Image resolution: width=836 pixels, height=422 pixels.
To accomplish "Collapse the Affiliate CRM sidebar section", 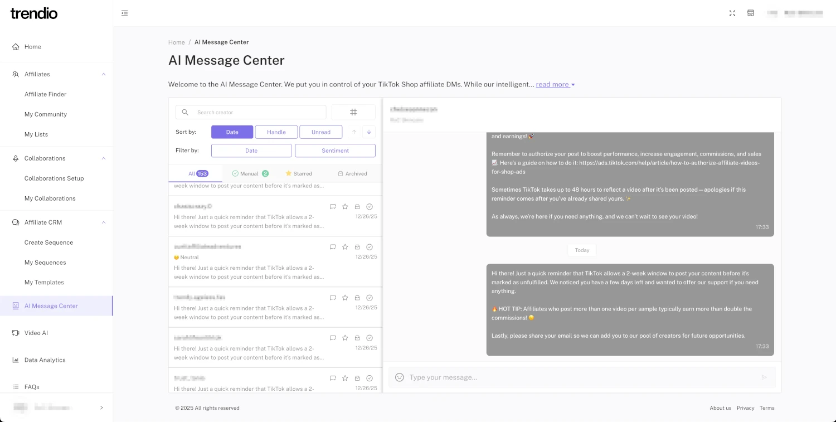I will 104,222.
